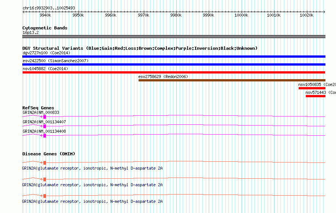This screenshot has height=213, width=336.
Task: Open the GRIN2A|NM_001134408 transcript label
Action: (x=44, y=131)
